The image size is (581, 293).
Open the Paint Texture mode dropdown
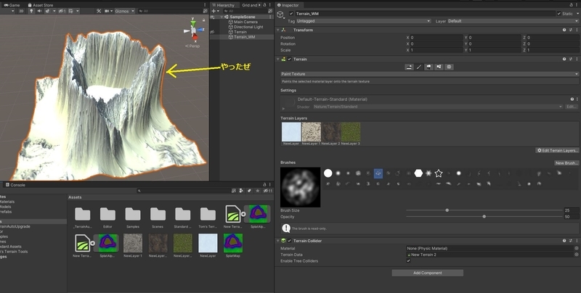tap(429, 74)
